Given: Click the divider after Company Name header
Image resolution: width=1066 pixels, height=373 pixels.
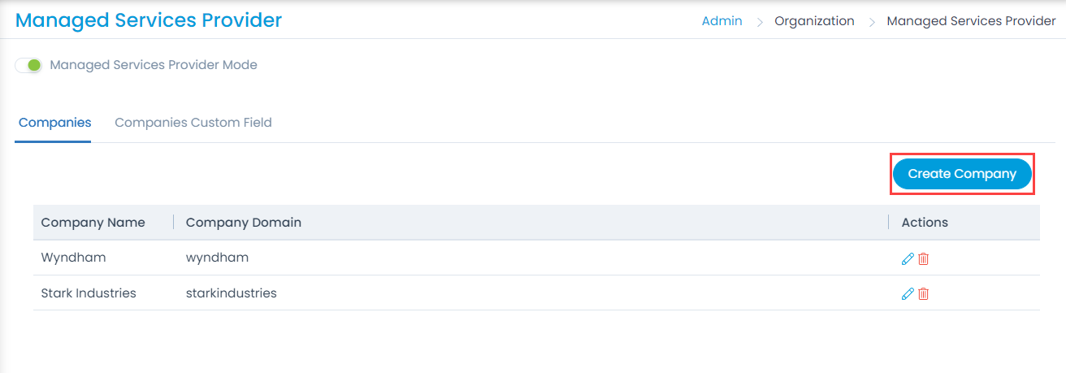Looking at the screenshot, I should point(173,222).
